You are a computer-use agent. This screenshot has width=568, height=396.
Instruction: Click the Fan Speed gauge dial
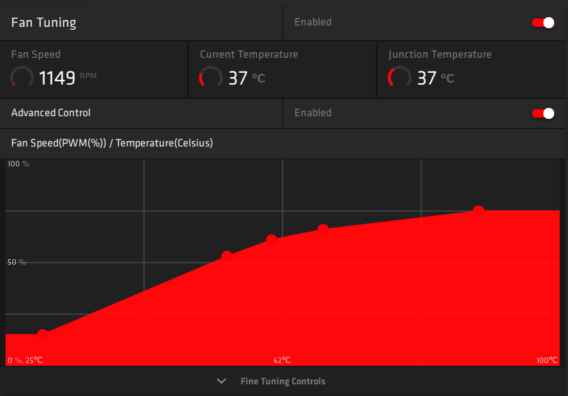[x=22, y=77]
